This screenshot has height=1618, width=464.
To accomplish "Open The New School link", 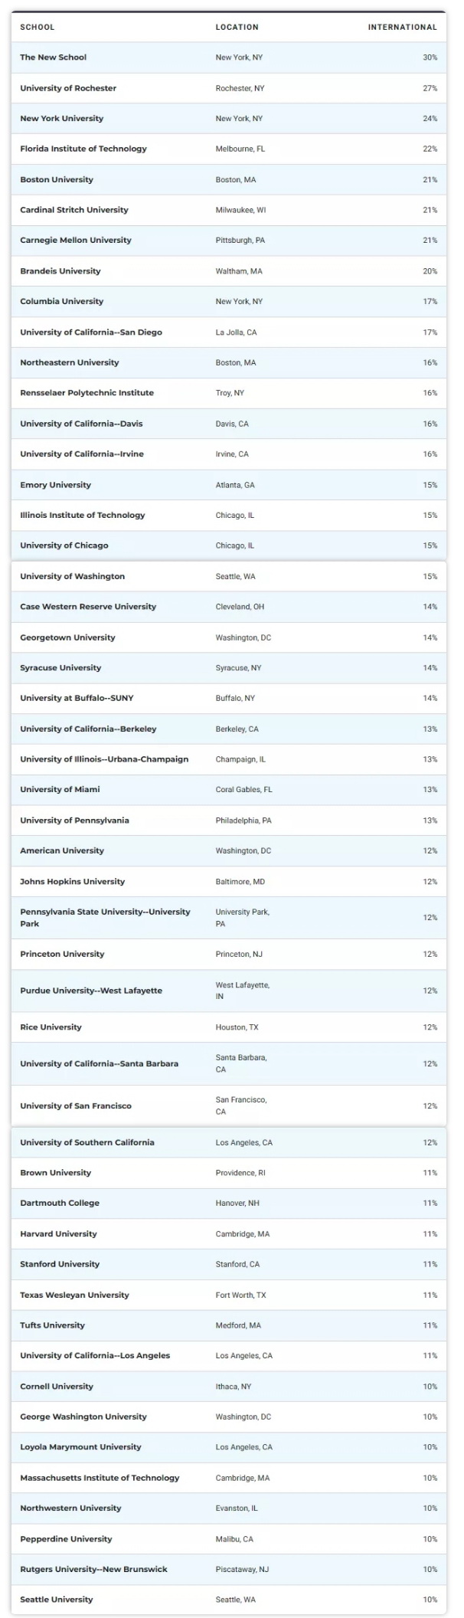I will pyautogui.click(x=53, y=57).
